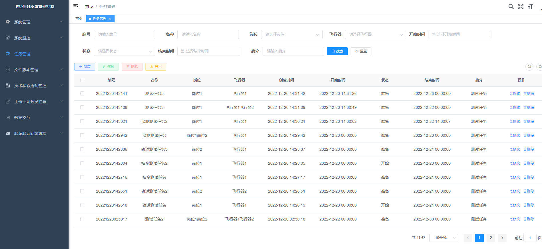Click 删除 for task 20221220143141
This screenshot has height=249, width=542.
(x=529, y=93)
